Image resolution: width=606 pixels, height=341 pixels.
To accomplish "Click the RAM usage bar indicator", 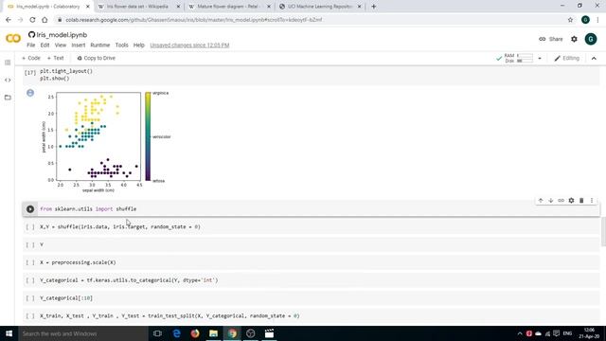I will tap(525, 56).
